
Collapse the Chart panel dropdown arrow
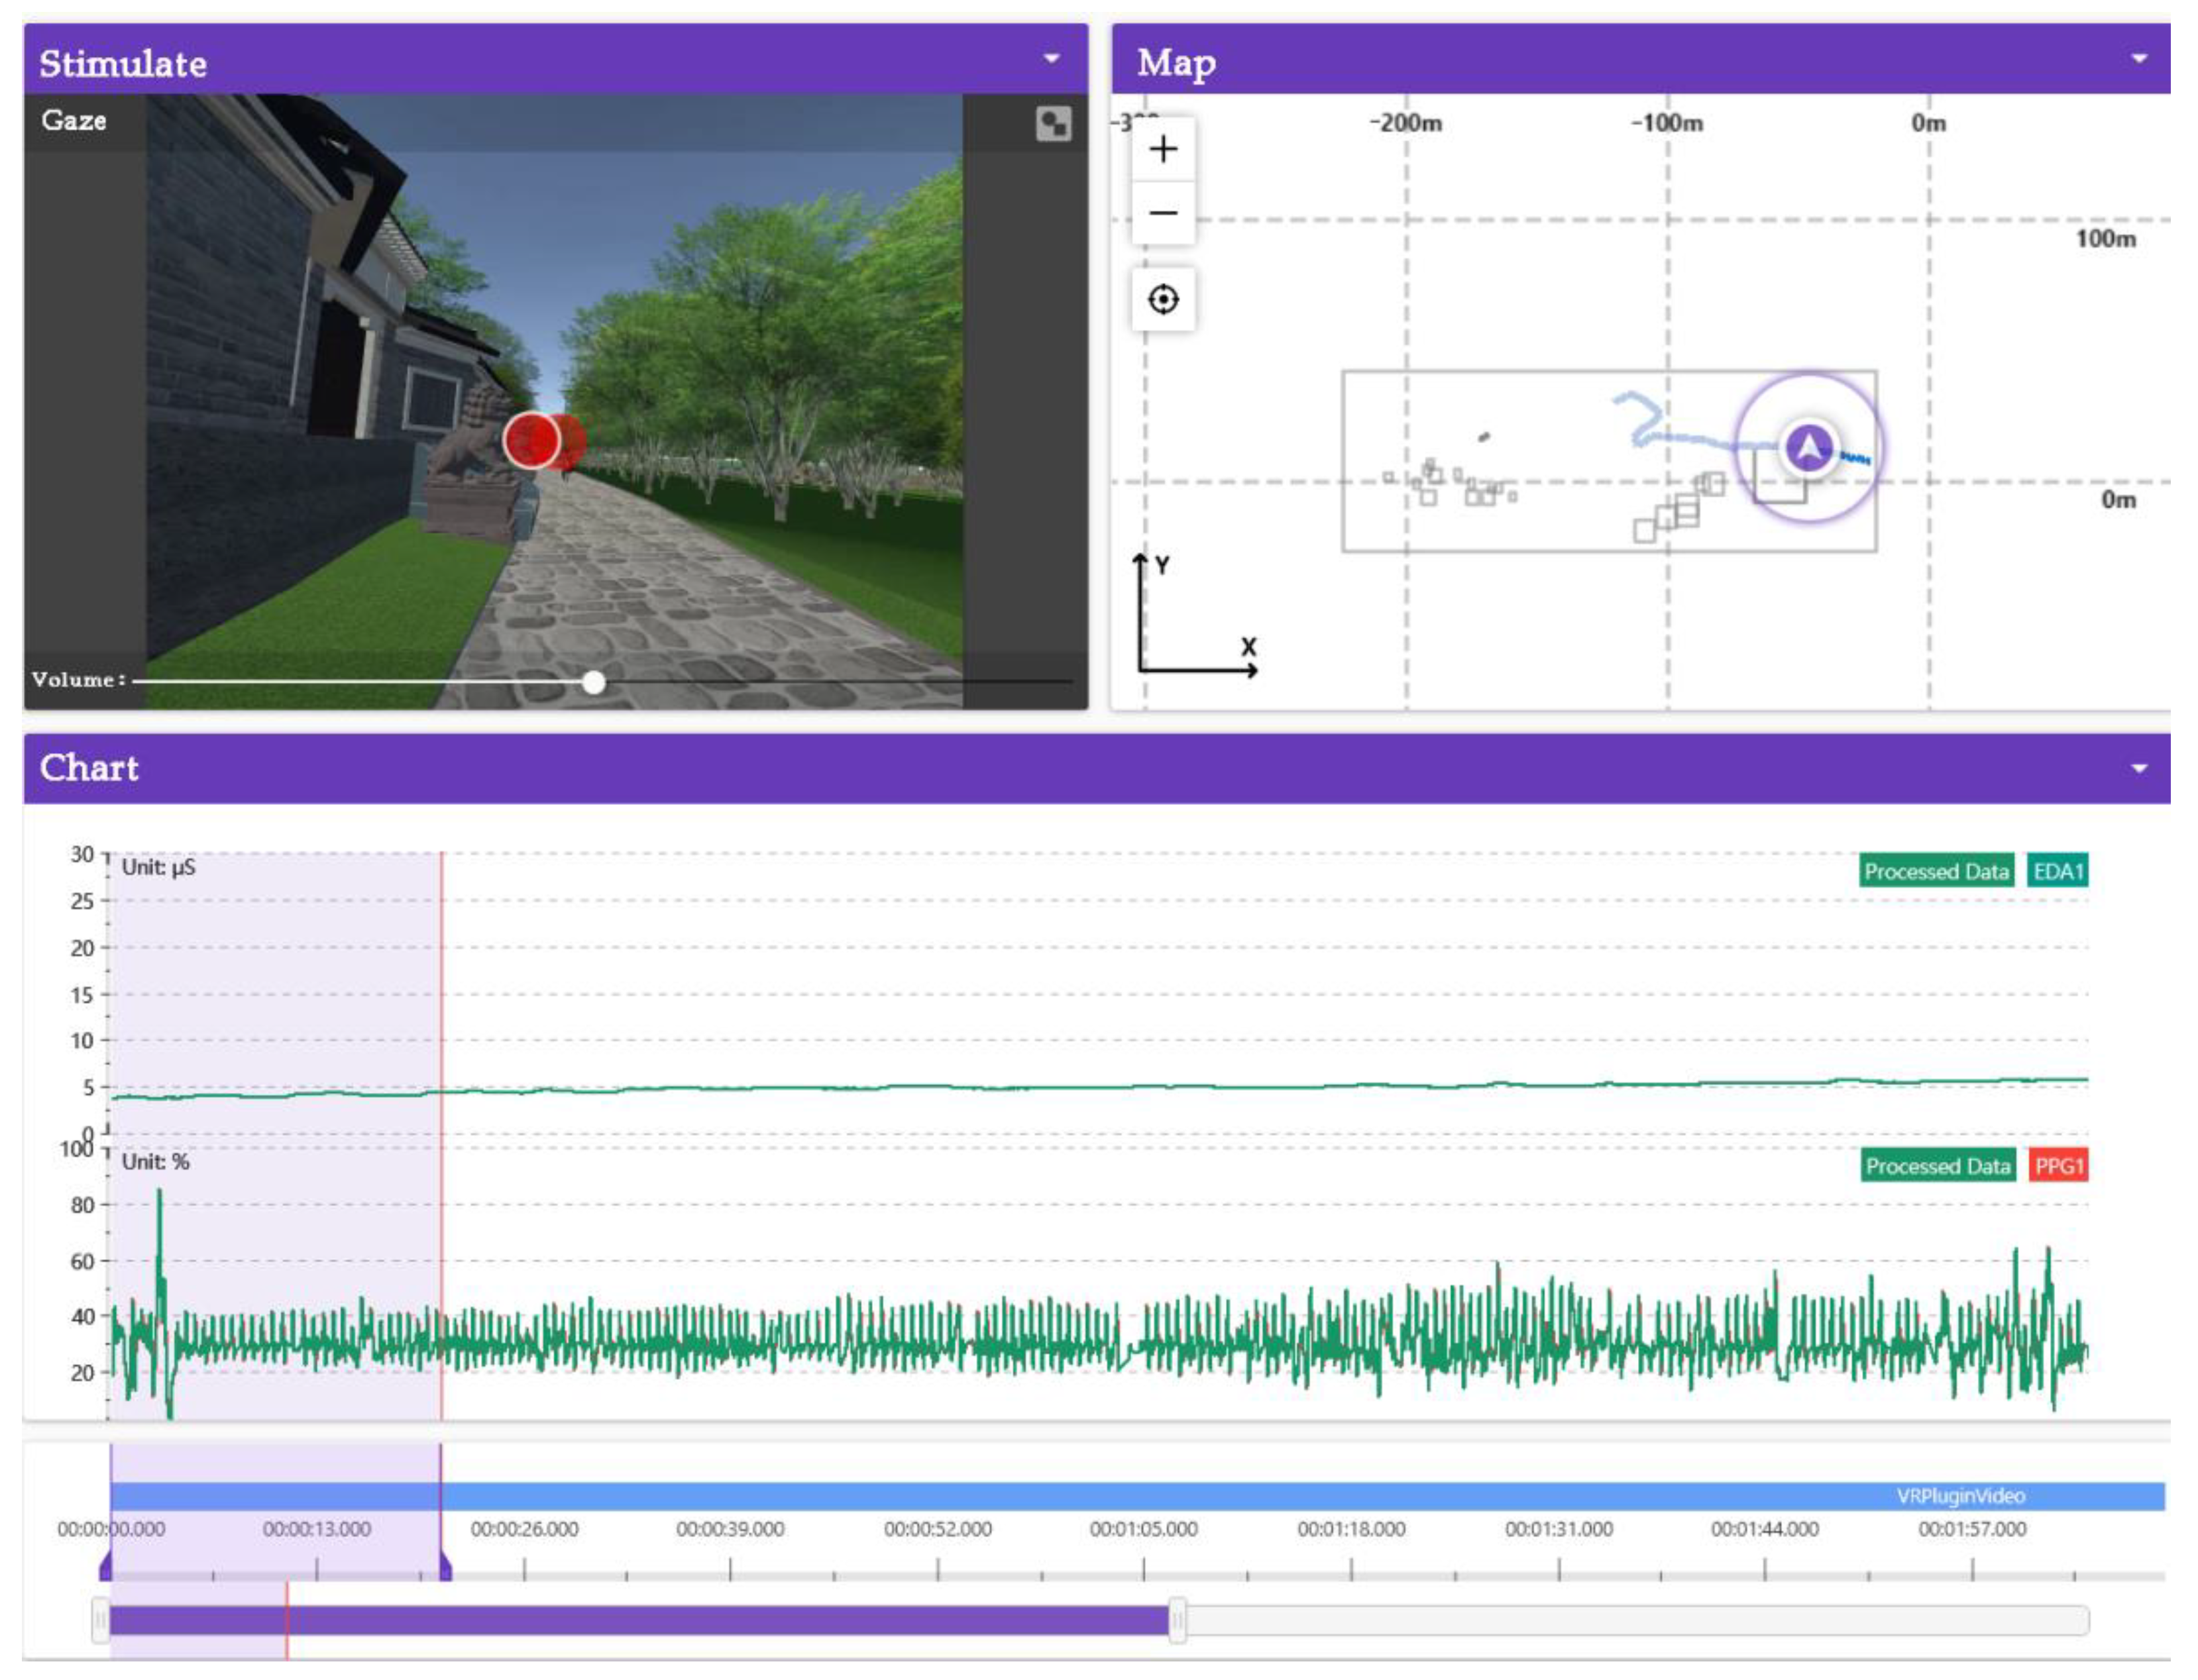click(2139, 769)
